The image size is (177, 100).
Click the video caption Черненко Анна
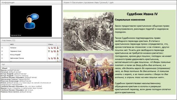16,35
